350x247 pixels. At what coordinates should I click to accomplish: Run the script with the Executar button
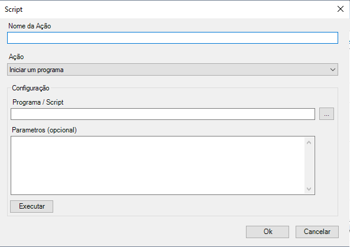[32, 206]
